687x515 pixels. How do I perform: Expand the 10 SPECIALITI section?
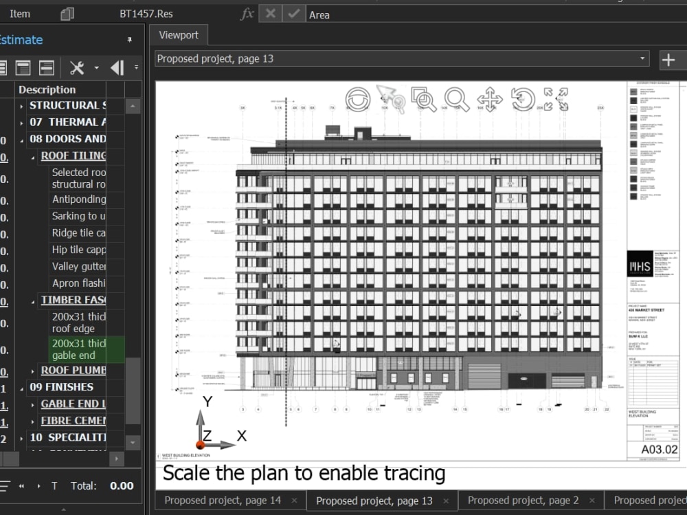click(x=21, y=438)
